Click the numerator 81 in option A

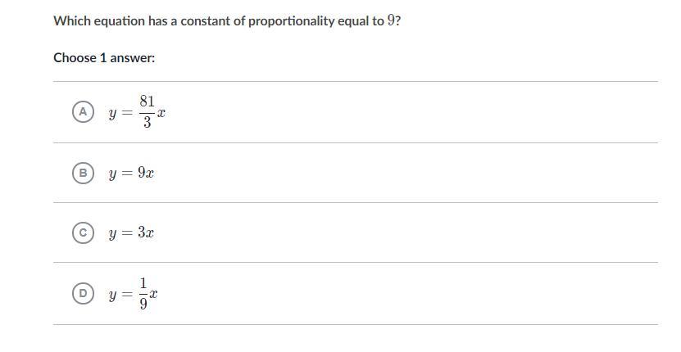(x=147, y=102)
